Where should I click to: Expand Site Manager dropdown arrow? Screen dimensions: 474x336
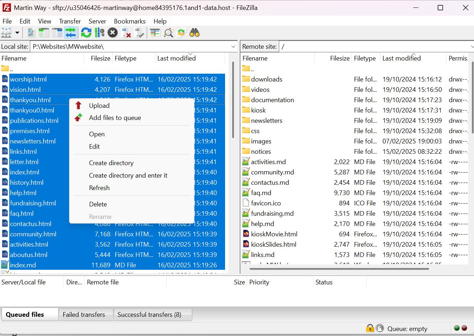click(x=17, y=33)
